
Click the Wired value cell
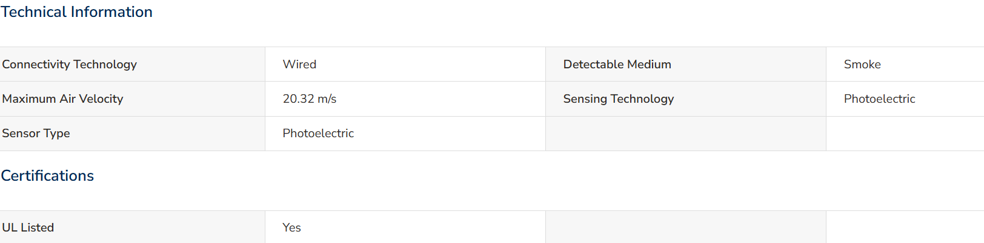[405, 64]
